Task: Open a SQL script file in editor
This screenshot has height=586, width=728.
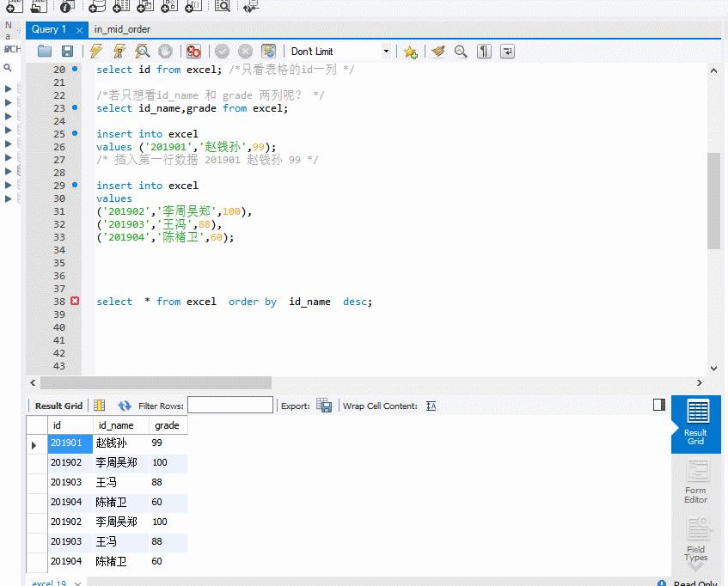Action: tap(45, 51)
